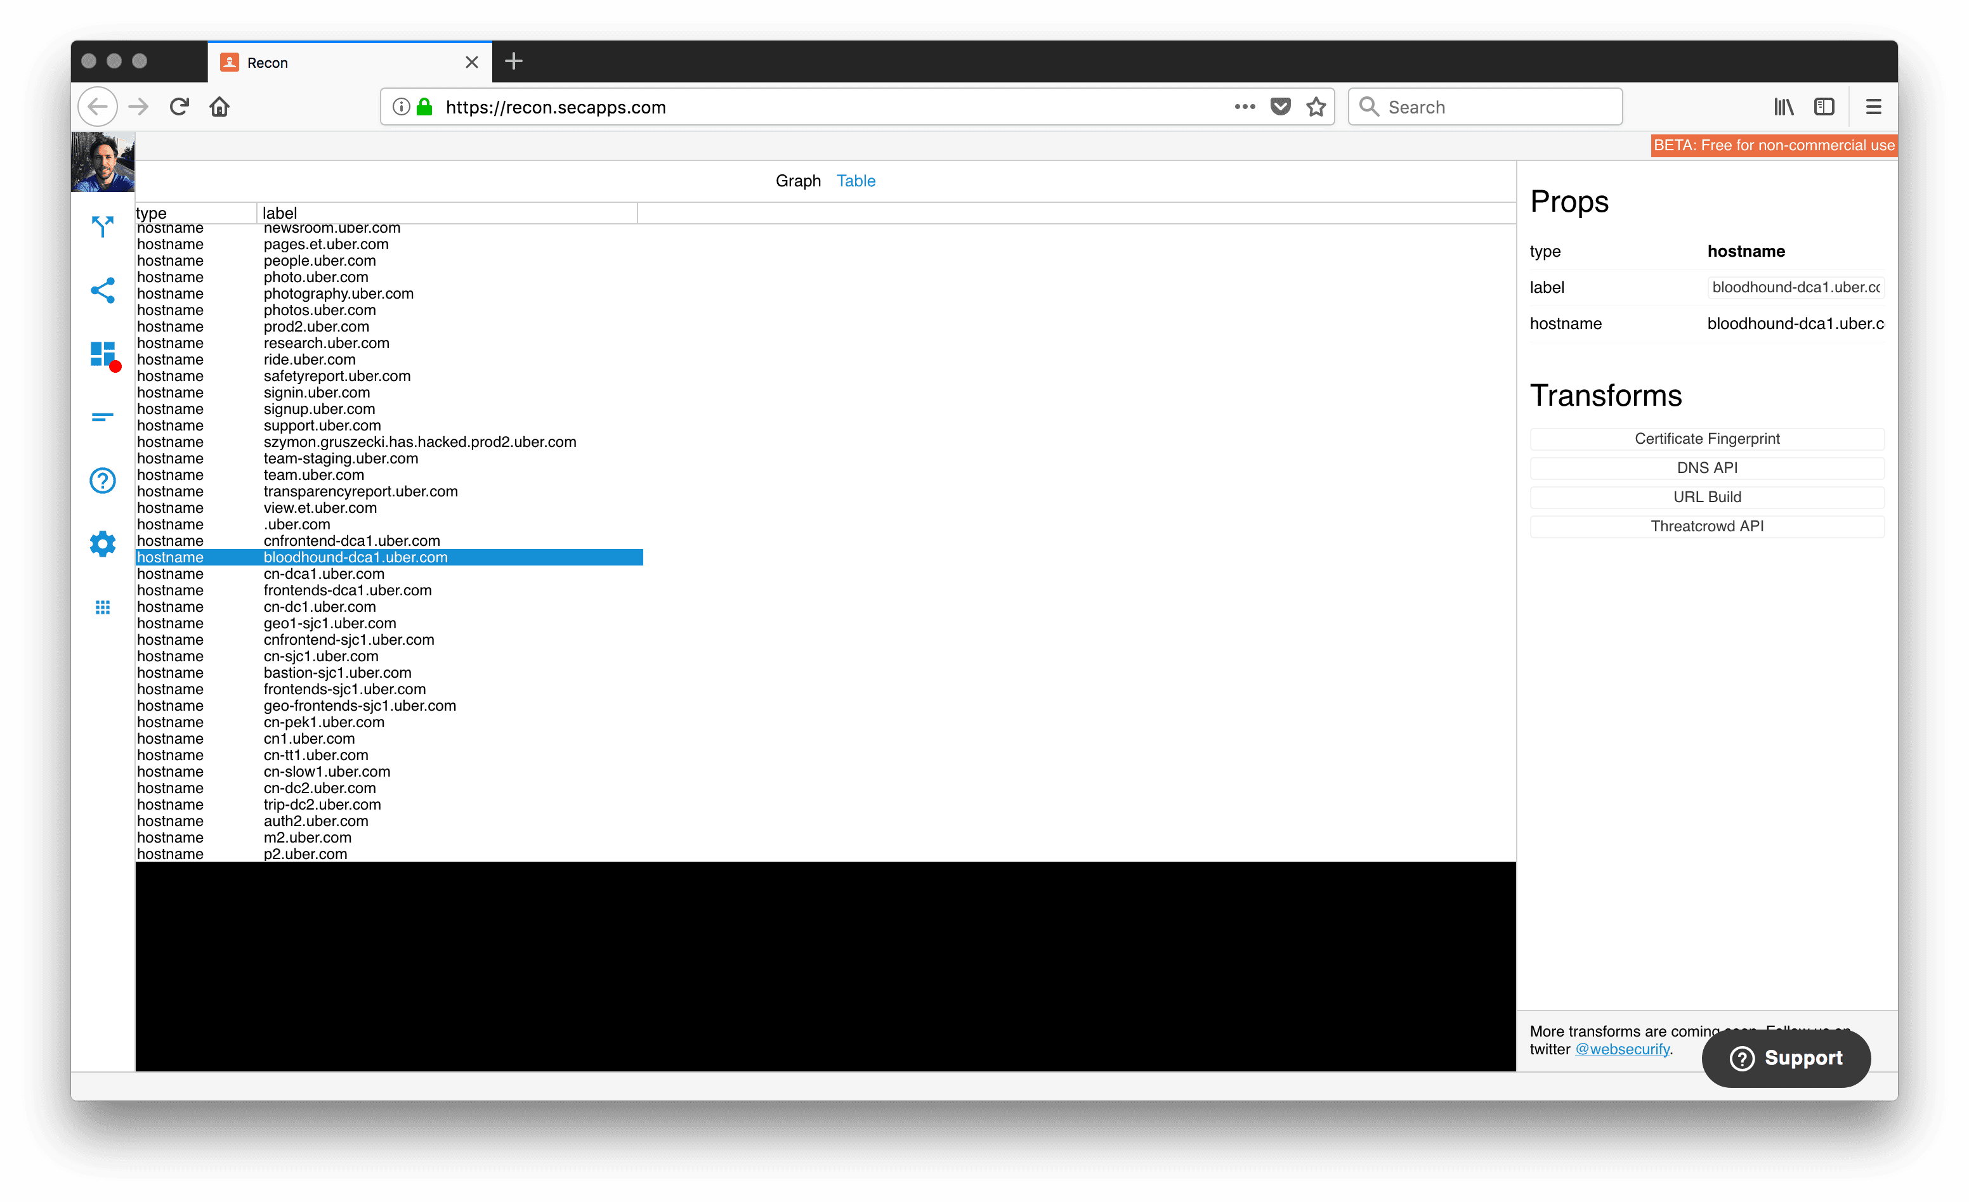This screenshot has width=1969, height=1202.
Task: Select row frontends-dca1.uber.com
Action: (389, 591)
